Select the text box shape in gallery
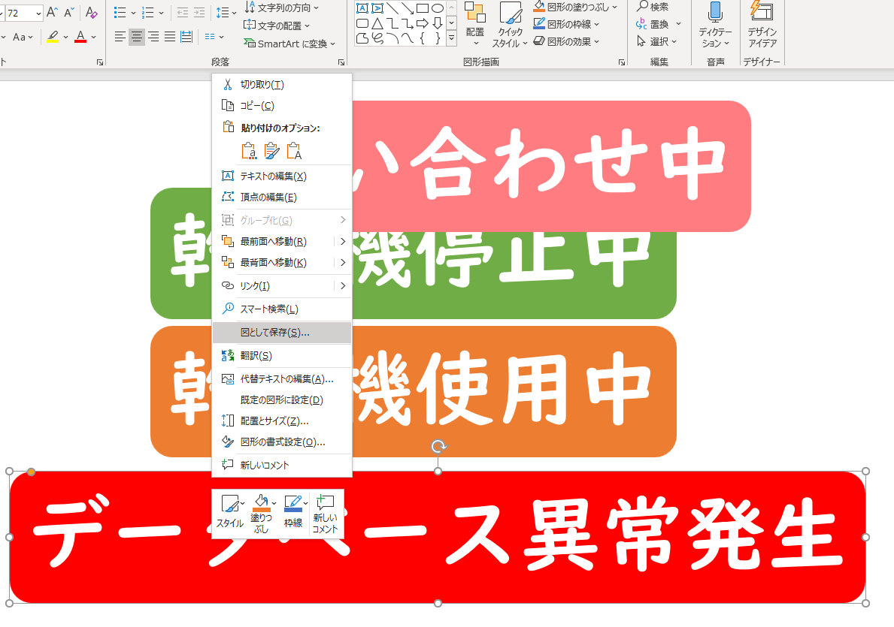This screenshot has width=894, height=627. tap(362, 8)
